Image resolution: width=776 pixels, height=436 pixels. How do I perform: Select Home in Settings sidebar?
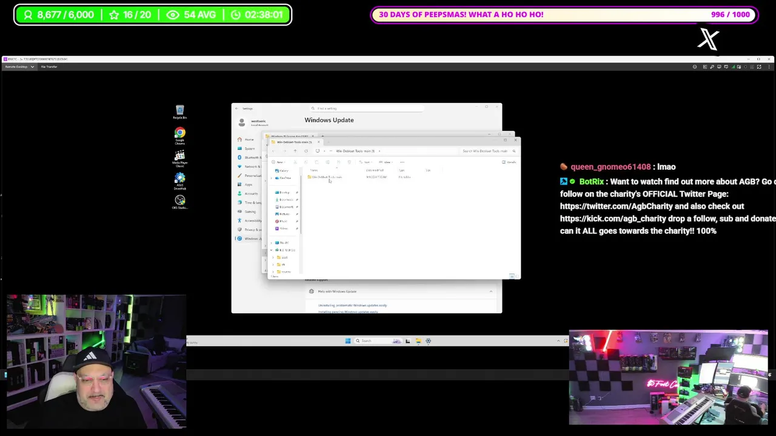(246, 139)
